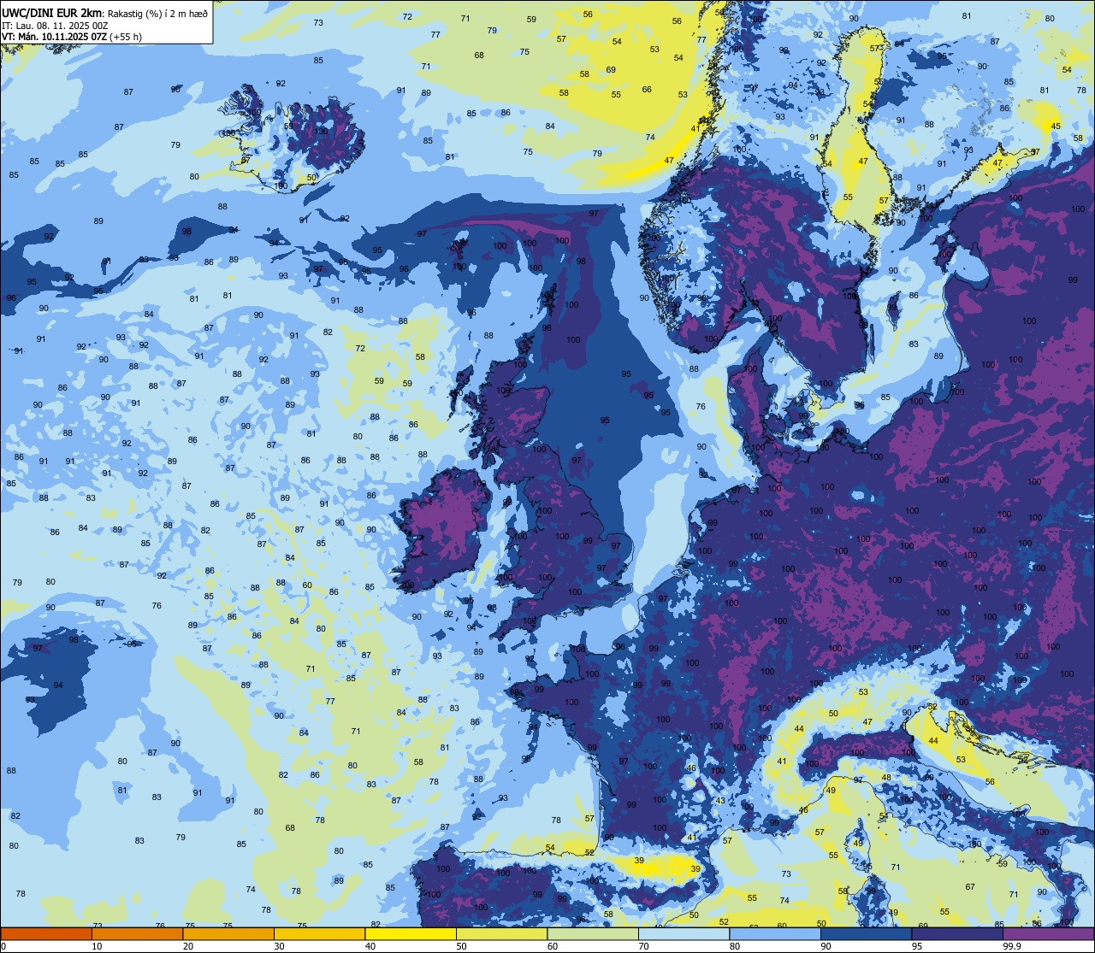The height and width of the screenshot is (953, 1095).
Task: Click the '(+55 h)' forecast hour text
Action: click(x=127, y=37)
